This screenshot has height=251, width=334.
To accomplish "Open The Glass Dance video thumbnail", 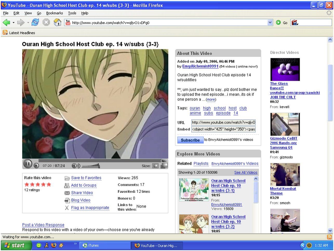I will click(x=285, y=69).
